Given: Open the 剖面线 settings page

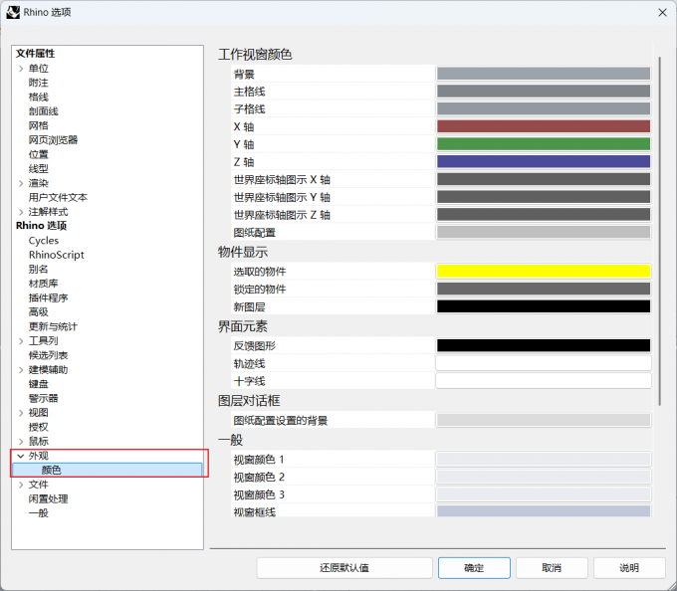Looking at the screenshot, I should (43, 111).
